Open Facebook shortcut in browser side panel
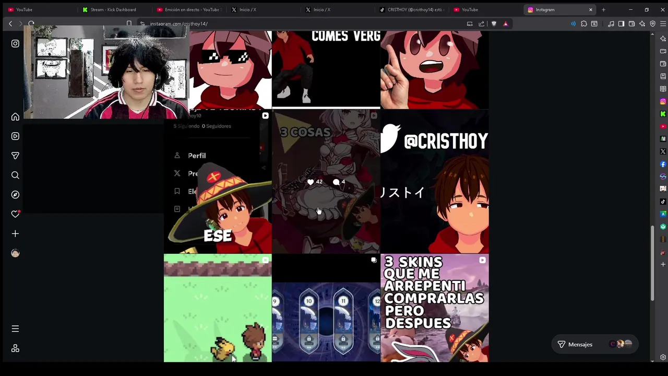 point(663,164)
